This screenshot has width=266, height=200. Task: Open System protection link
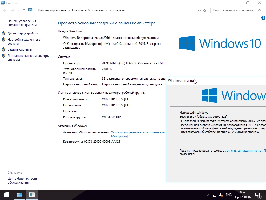click(x=19, y=49)
